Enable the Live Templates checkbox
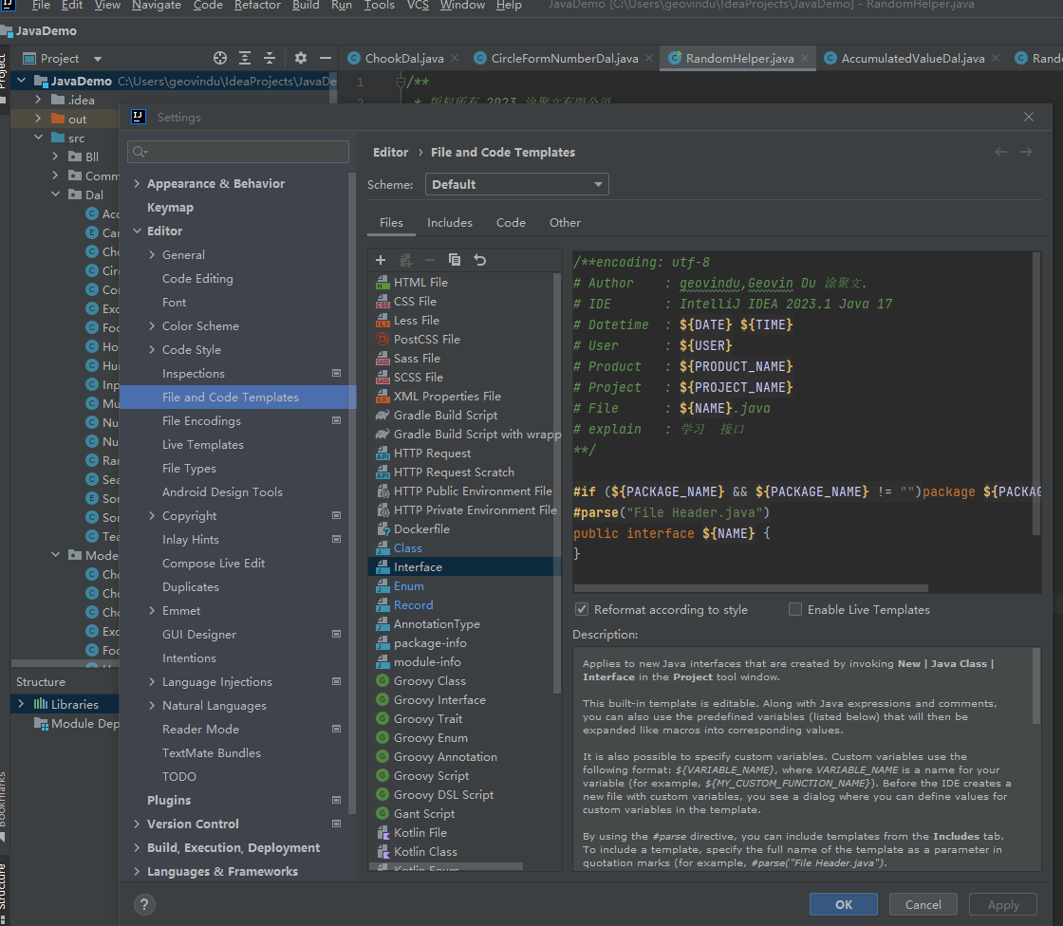This screenshot has height=926, width=1063. [x=795, y=609]
